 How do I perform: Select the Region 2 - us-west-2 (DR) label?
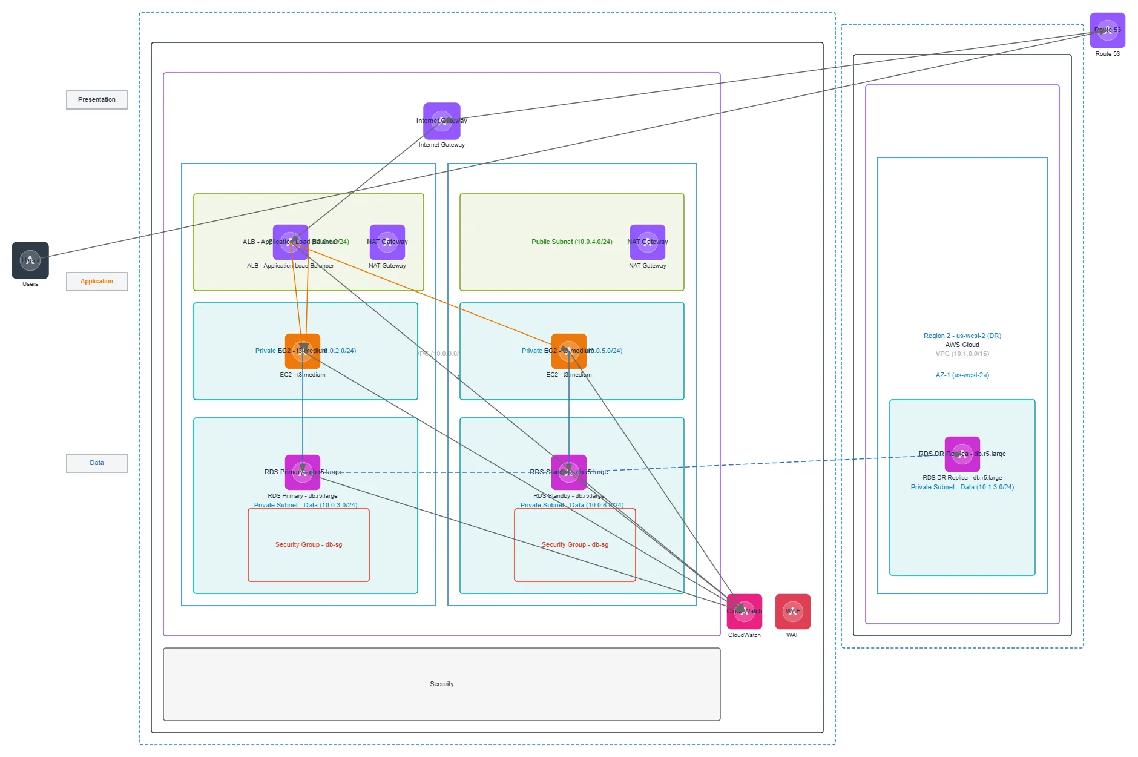962,336
